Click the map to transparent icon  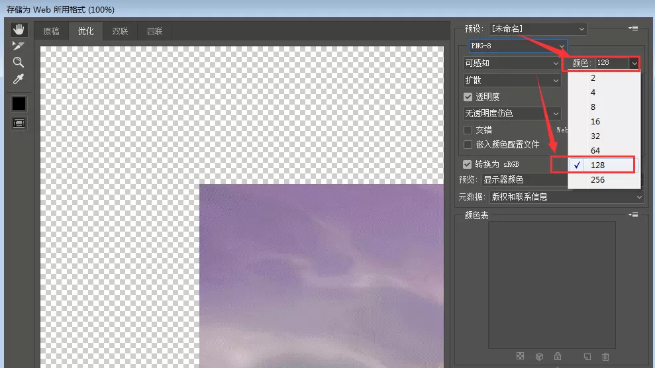pyautogui.click(x=520, y=356)
